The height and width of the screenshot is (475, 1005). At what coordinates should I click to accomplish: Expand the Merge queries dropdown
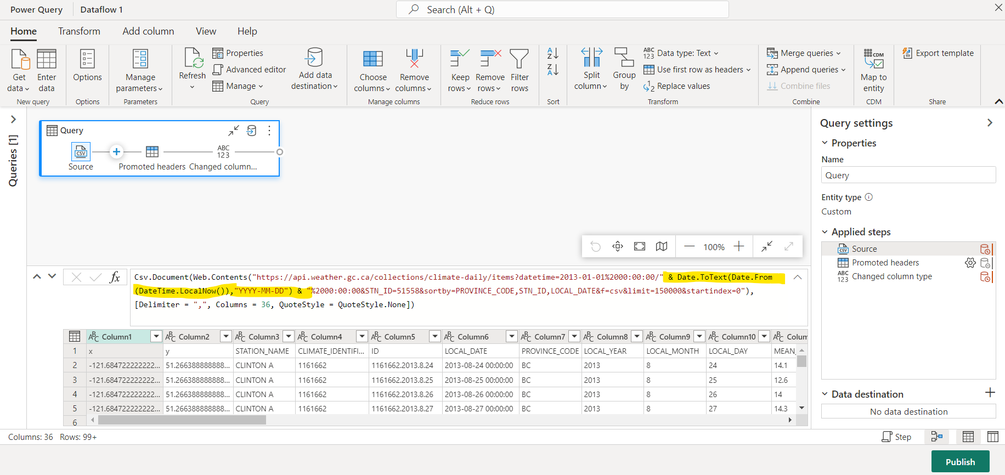[838, 53]
